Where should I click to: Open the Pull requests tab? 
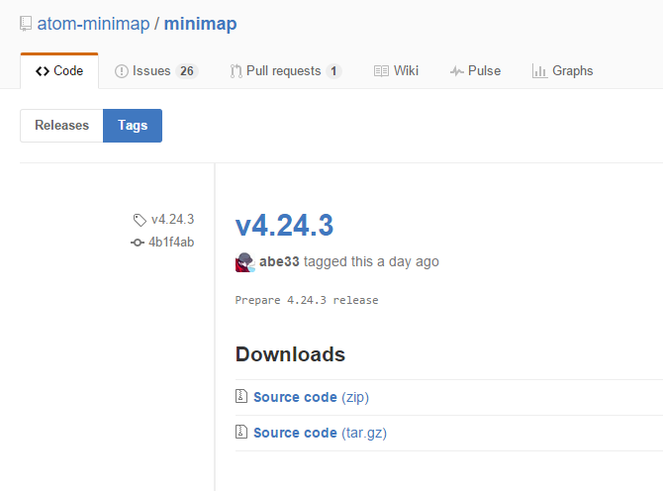click(x=285, y=70)
